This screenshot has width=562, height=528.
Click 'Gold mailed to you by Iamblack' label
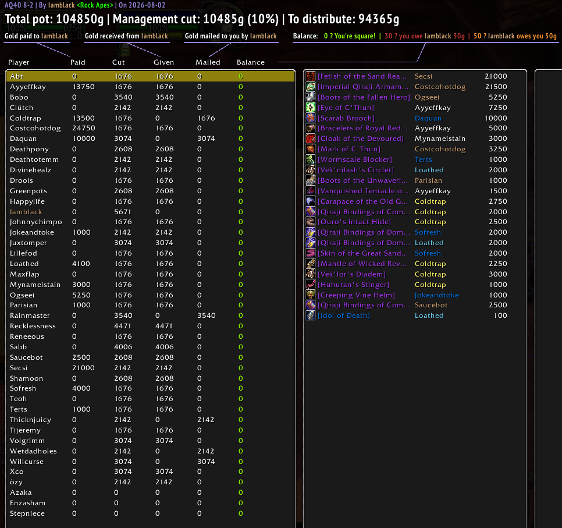pos(231,36)
